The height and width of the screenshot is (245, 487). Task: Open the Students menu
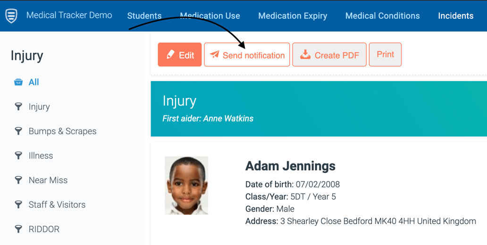pos(144,16)
